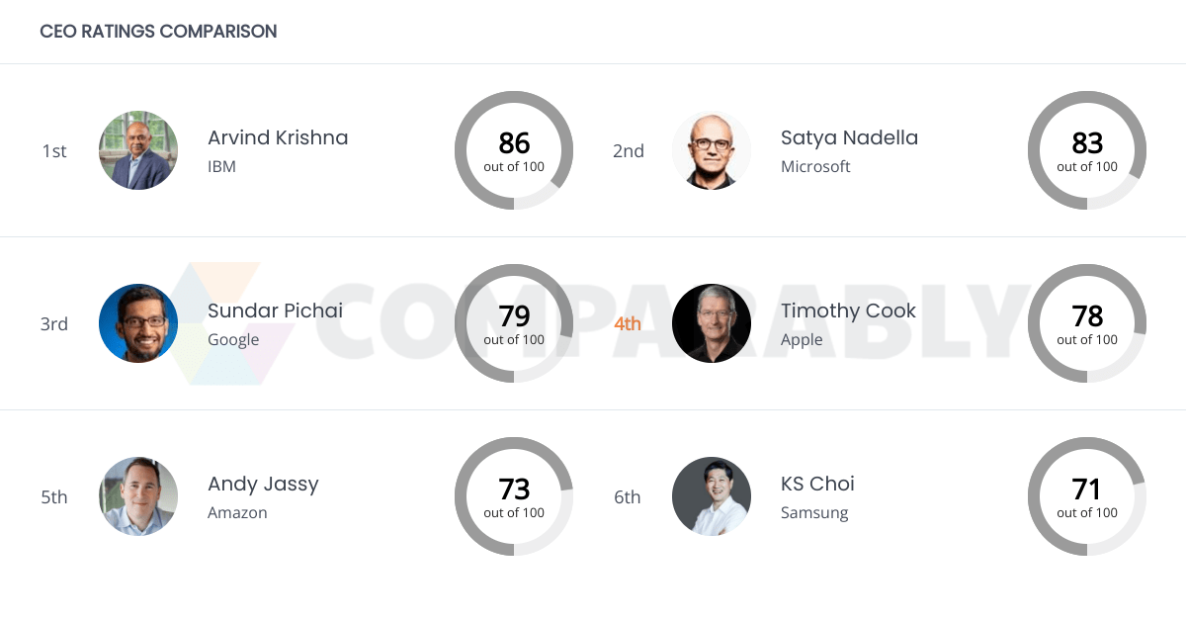Click the CEO Ratings Comparison heading
Screen dimensions: 1186x623
click(x=158, y=32)
